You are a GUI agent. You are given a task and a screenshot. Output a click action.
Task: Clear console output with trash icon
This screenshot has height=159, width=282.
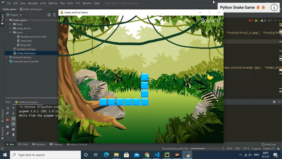click(13, 134)
